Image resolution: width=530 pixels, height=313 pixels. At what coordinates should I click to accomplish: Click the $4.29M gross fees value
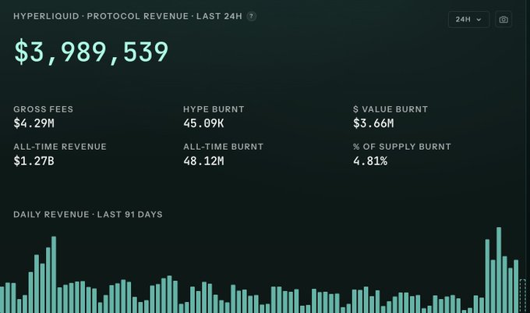coord(34,123)
